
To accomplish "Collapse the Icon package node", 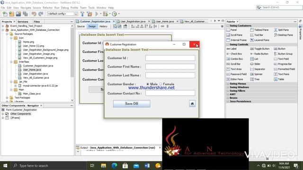I will tap(11, 38).
